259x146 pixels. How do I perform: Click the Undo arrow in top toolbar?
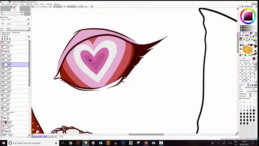point(32,6)
